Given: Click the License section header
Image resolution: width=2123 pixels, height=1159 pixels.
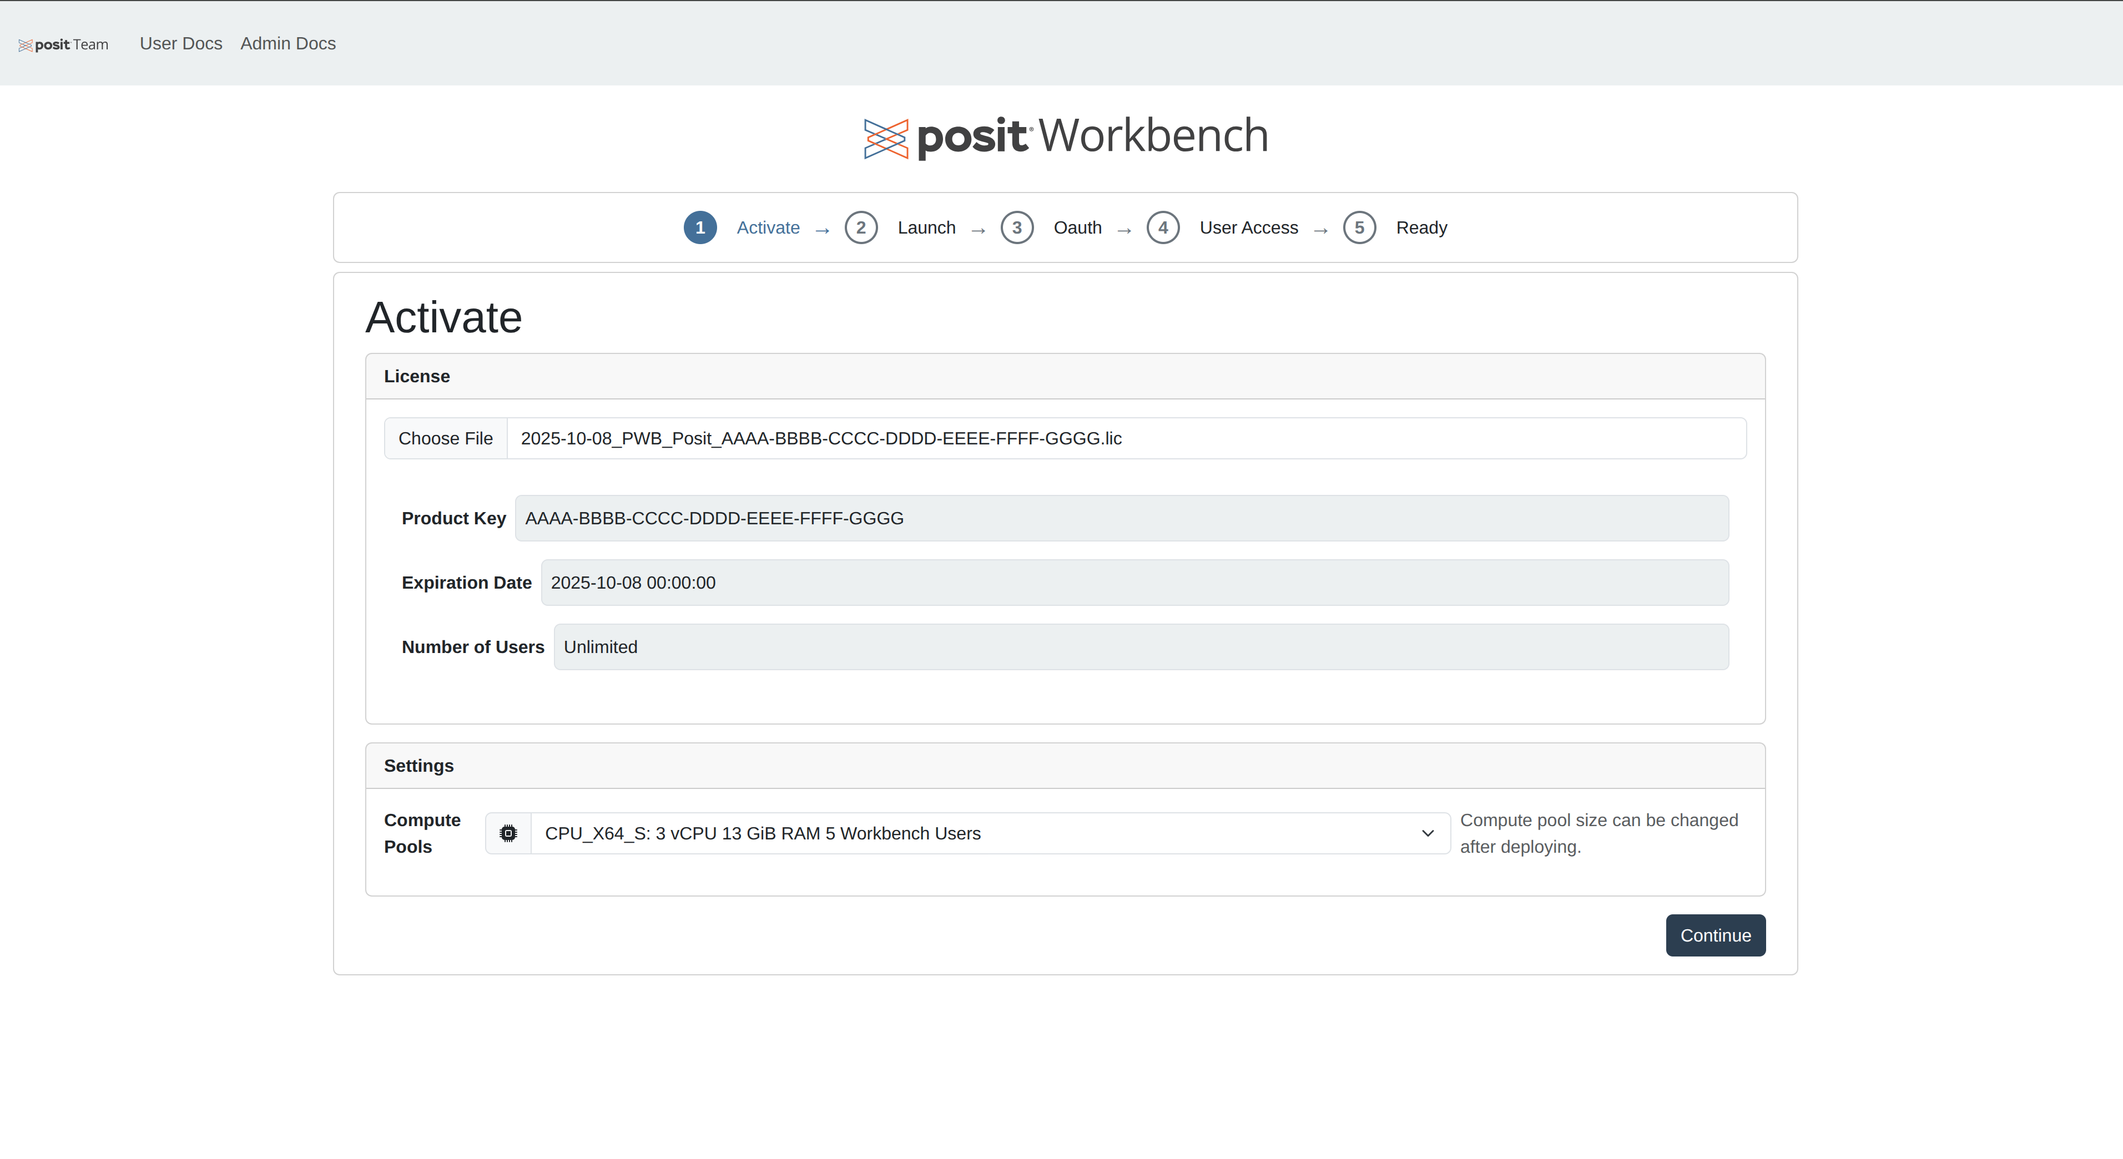Looking at the screenshot, I should pos(1065,377).
